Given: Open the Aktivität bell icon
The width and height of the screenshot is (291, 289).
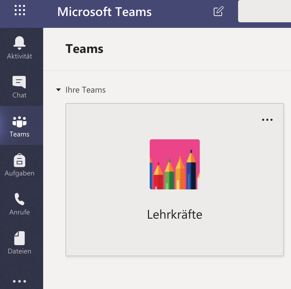Looking at the screenshot, I should (19, 42).
